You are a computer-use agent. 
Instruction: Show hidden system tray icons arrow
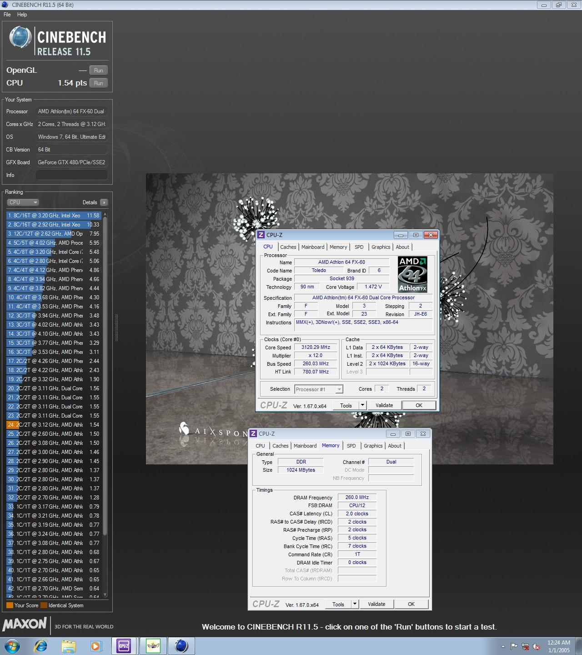(x=503, y=646)
